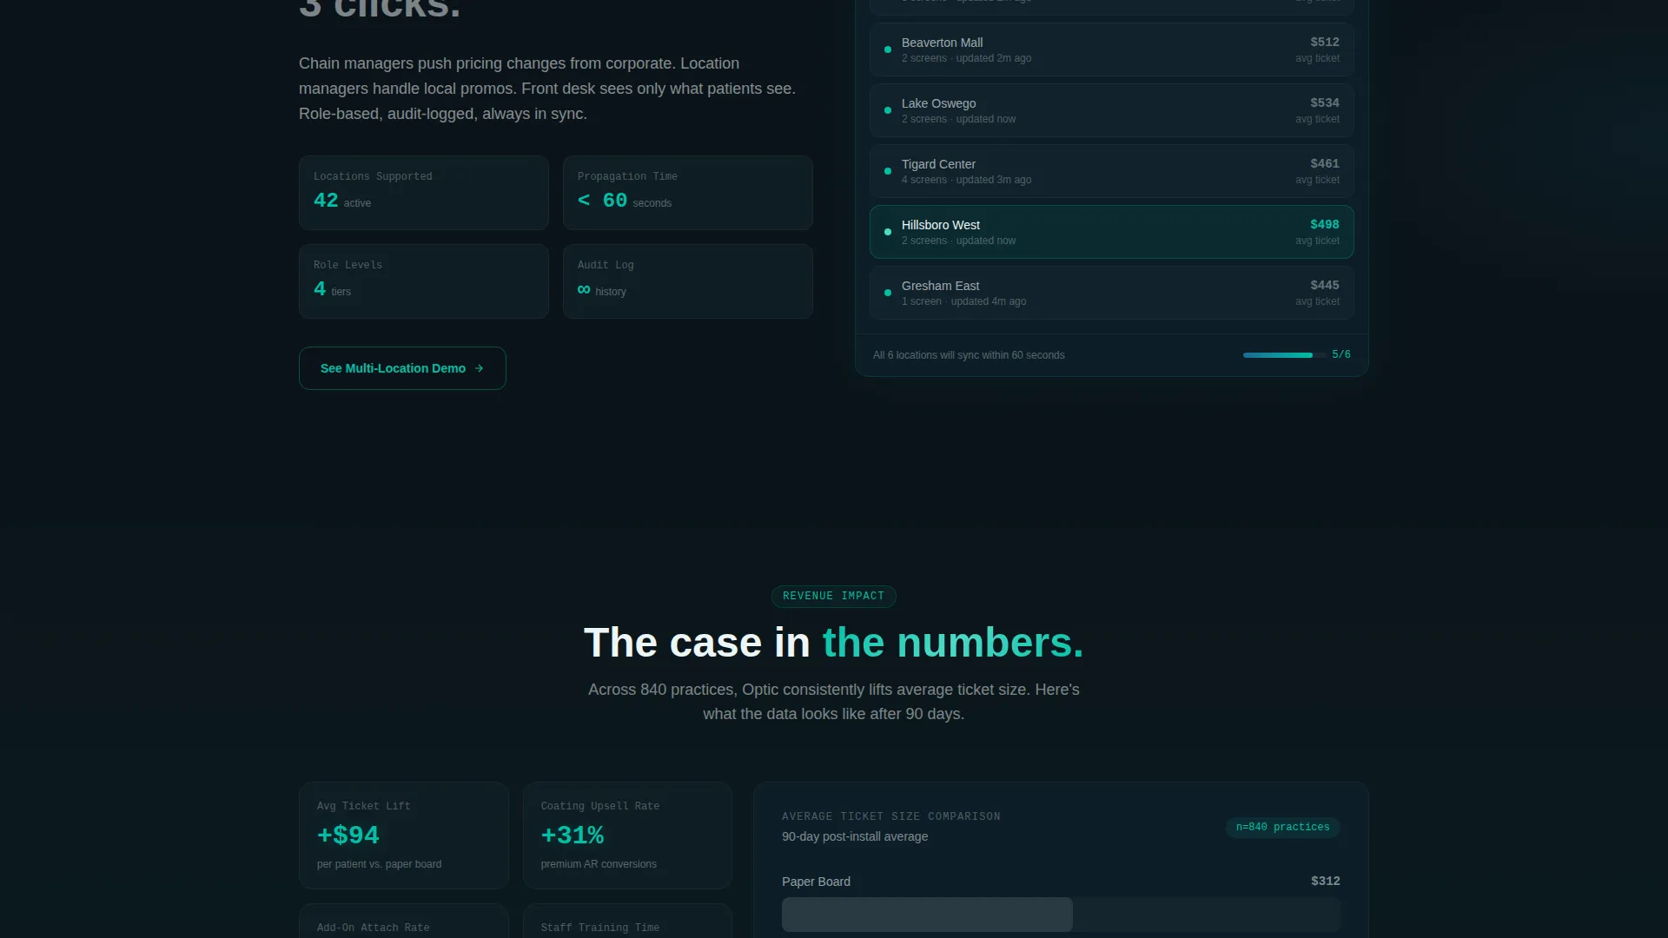
Task: Click the "< 60 seconds" value
Action: coord(625,201)
